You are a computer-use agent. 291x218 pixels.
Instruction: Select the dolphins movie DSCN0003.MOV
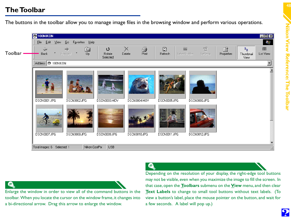point(111,84)
